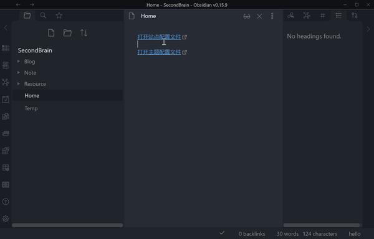
Task: Create a new note
Action: pyautogui.click(x=51, y=33)
